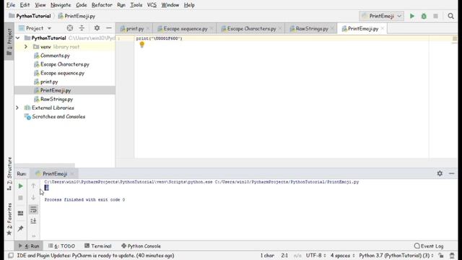Screen dimensions: 462x260
Task: Hide the Project panel with minus icon
Action: tap(109, 28)
